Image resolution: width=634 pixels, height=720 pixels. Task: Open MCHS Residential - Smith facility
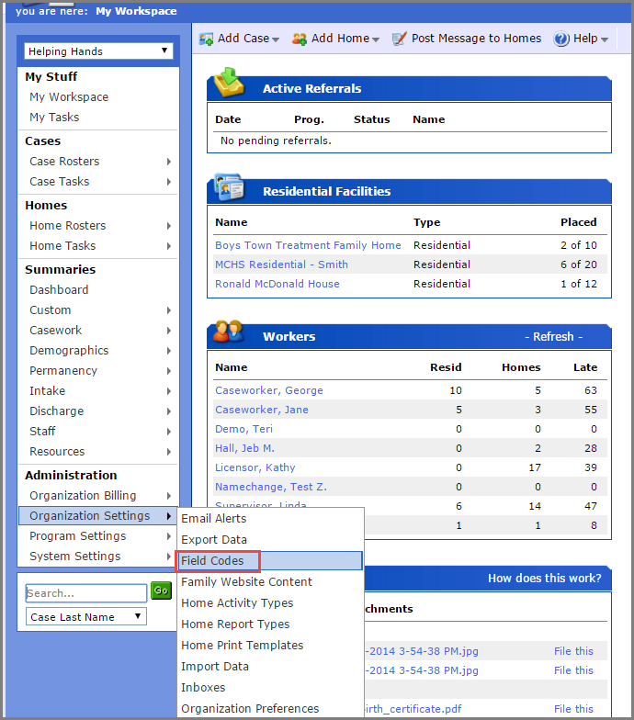(x=281, y=264)
